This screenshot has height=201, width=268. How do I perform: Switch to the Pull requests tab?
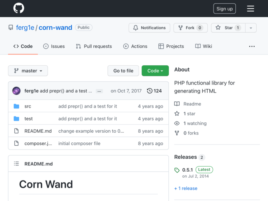pos(94,46)
